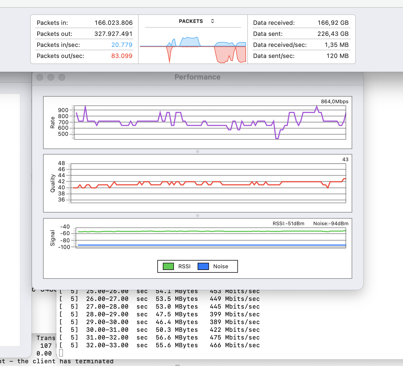Viewport: 403px width, 366px height.
Task: Close the Performance window
Action: [40, 77]
